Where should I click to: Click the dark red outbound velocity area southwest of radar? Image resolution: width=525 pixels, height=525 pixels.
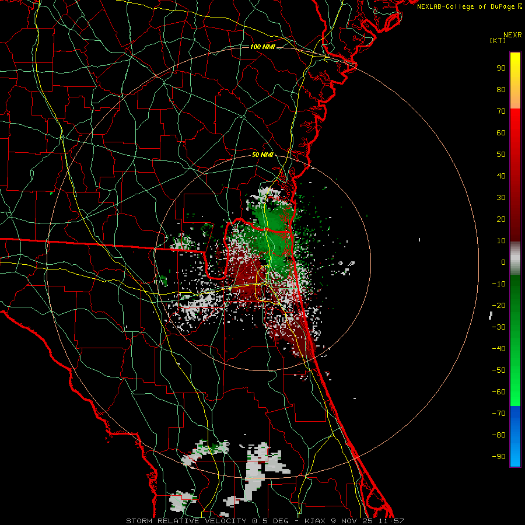click(247, 276)
